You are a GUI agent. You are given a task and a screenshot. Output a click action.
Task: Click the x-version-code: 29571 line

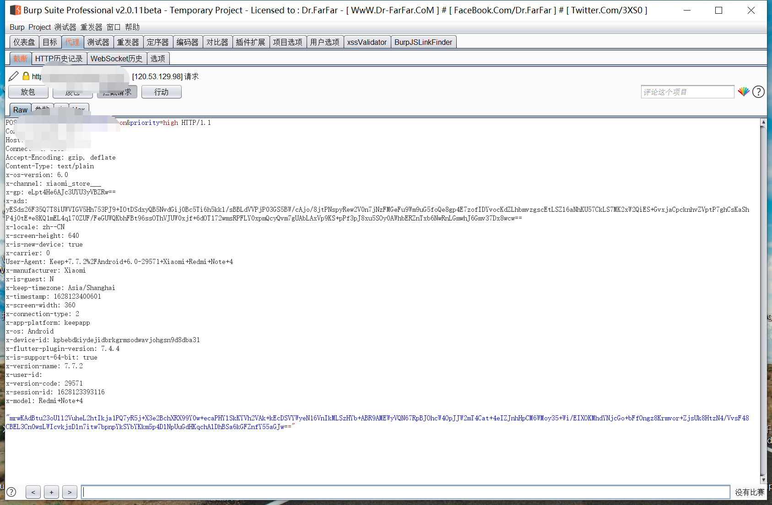[x=44, y=383]
